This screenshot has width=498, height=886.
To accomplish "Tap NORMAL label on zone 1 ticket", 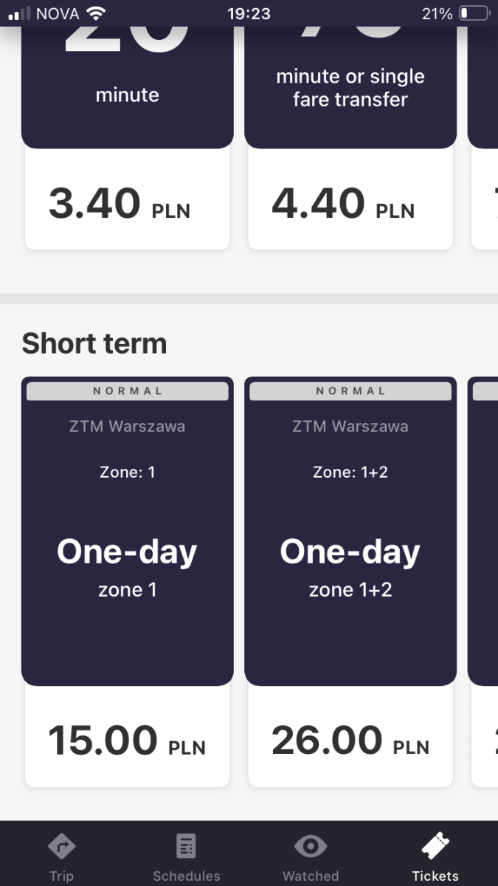I will [x=128, y=391].
